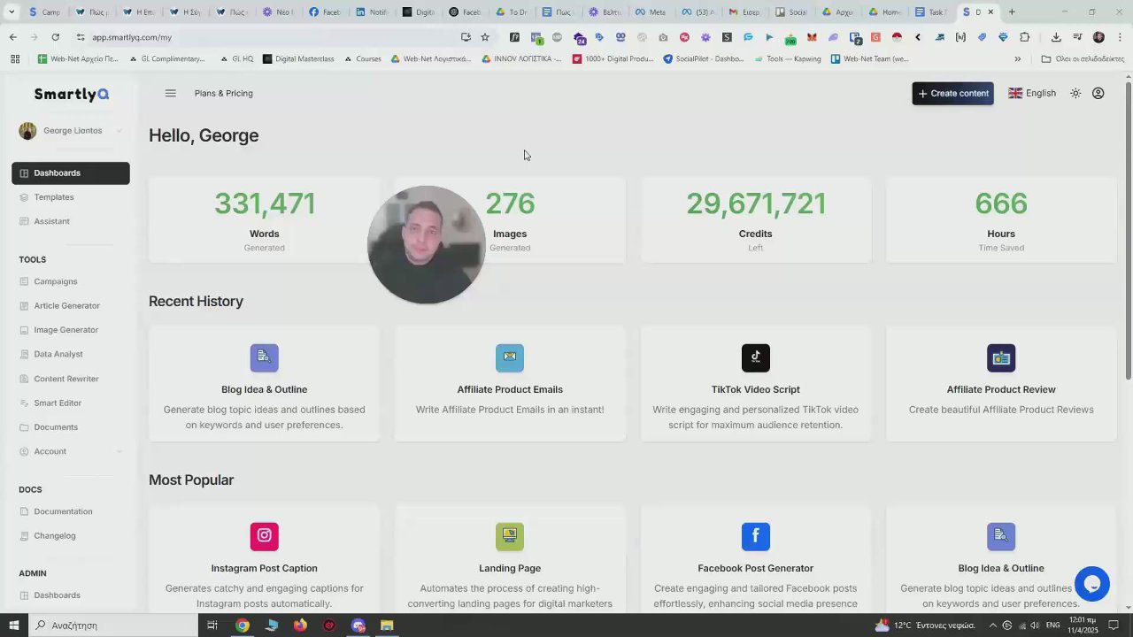The image size is (1133, 637).
Task: Reload the page with browser refresh icon
Action: [55, 37]
